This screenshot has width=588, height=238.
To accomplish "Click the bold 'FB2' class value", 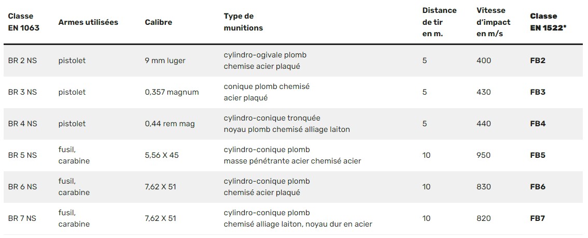I will click(x=538, y=61).
